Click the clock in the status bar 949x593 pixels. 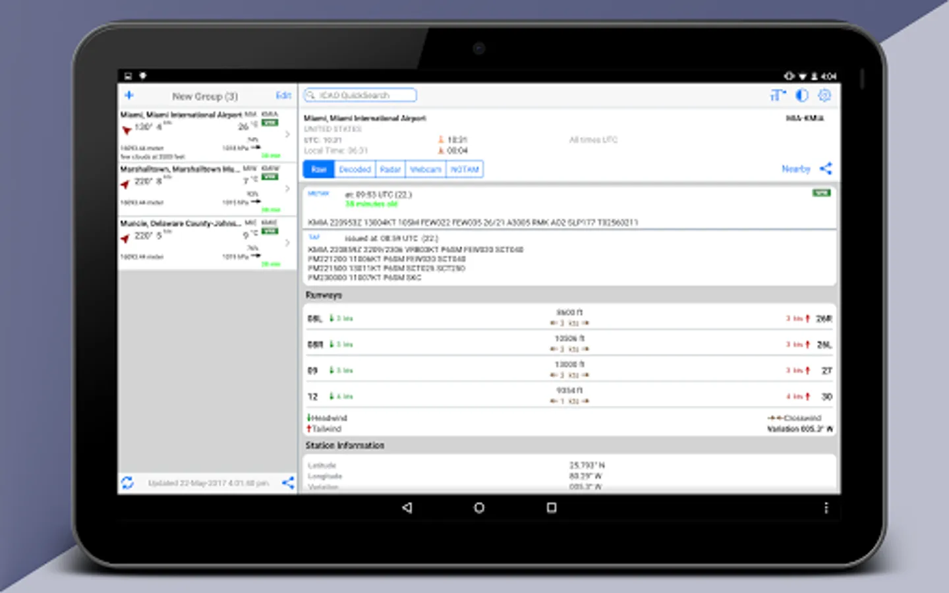click(x=829, y=76)
